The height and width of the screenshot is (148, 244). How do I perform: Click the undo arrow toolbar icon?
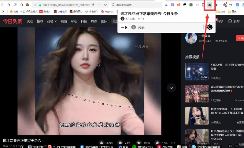coord(231,5)
